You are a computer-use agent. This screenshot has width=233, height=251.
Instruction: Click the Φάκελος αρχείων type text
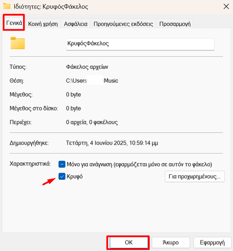point(87,67)
